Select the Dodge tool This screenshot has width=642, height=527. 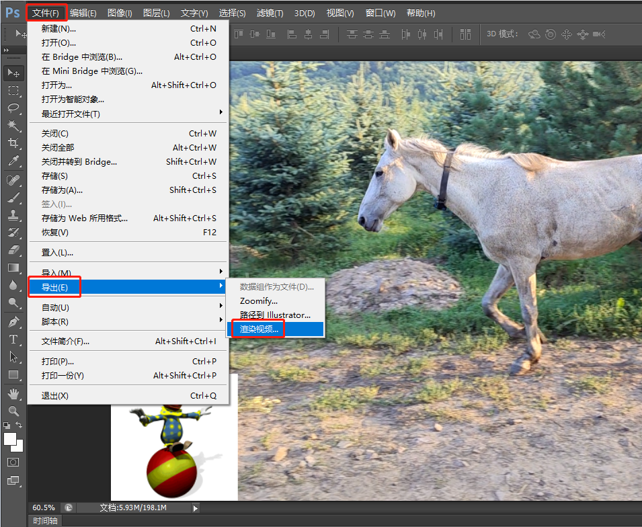click(x=13, y=302)
